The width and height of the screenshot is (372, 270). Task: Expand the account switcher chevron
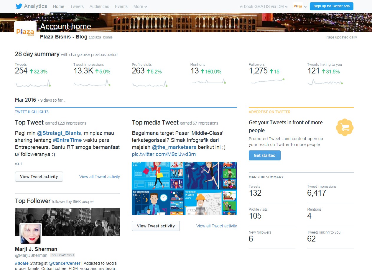(x=305, y=7)
